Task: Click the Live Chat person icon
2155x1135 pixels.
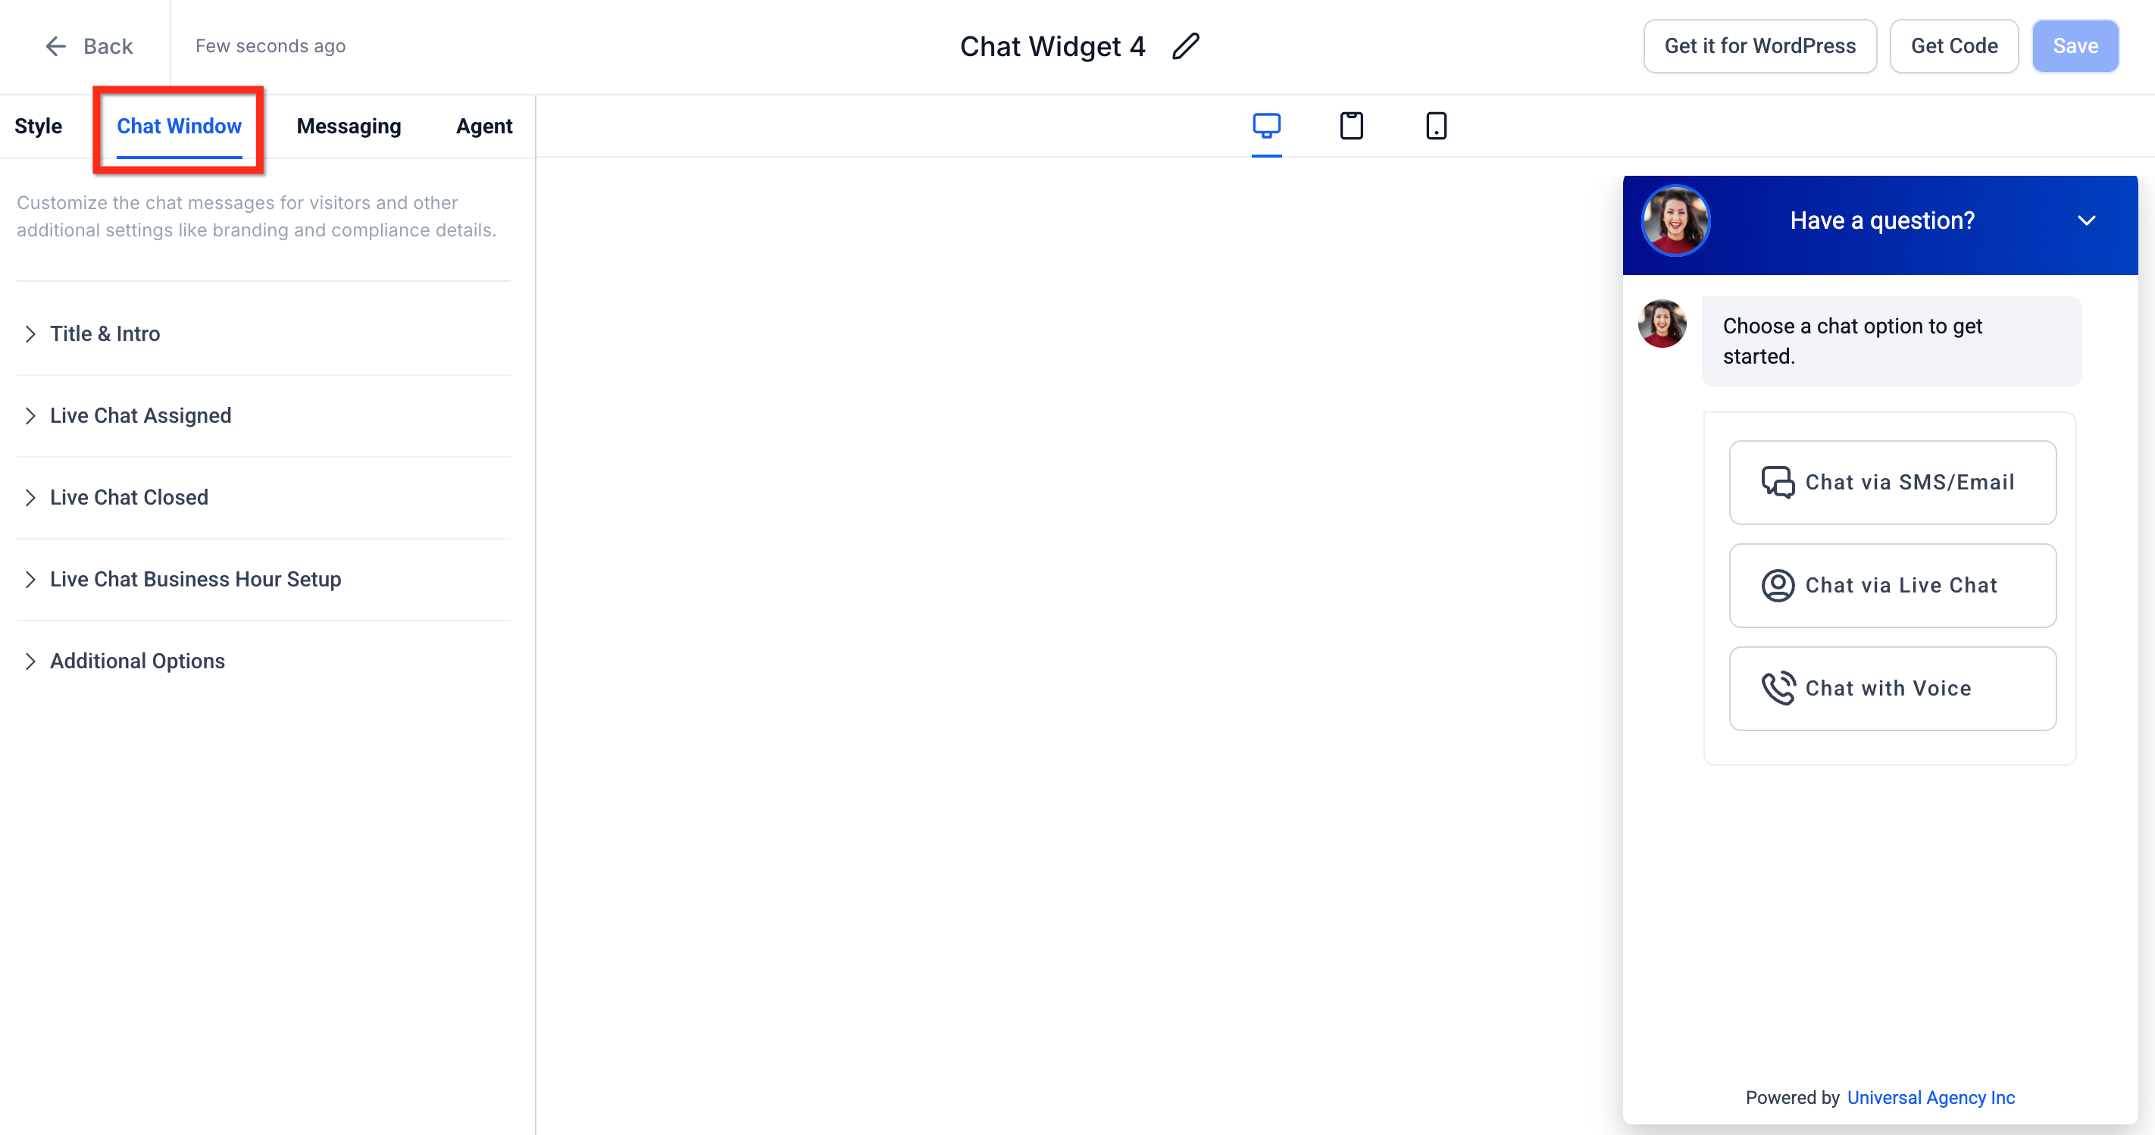Action: (1777, 586)
